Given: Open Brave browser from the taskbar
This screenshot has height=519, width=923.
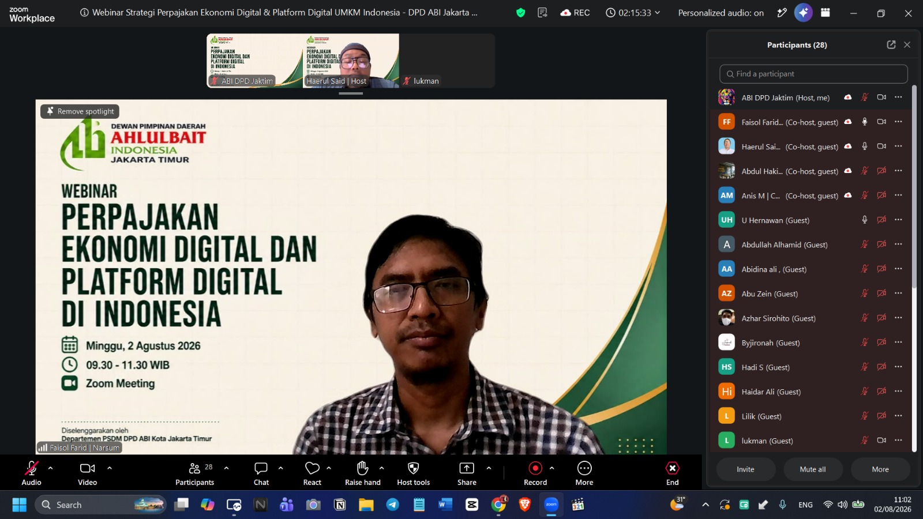Looking at the screenshot, I should coord(525,505).
